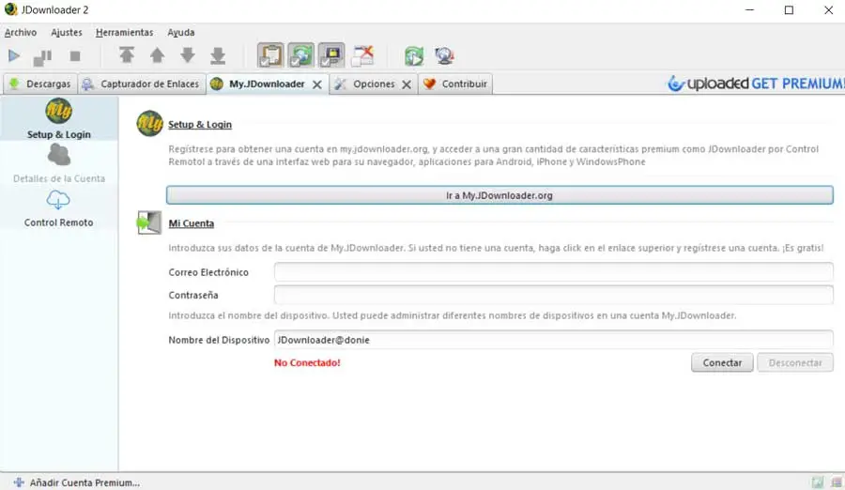Move selection down with the down arrow
This screenshot has height=490, width=845.
(x=188, y=55)
